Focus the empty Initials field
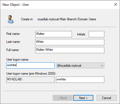 (96, 34)
